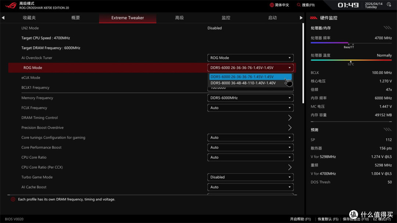Screen dimensions: 397x223
Task: Select the Extreme Tweaker tab
Action: tap(128, 18)
